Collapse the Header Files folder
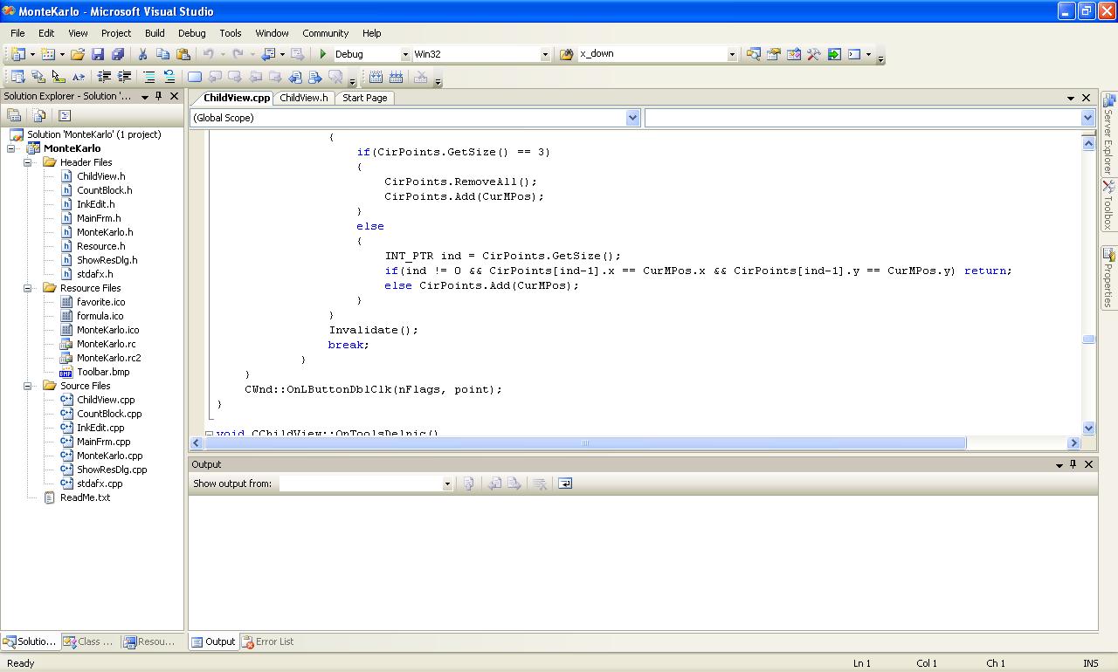The height and width of the screenshot is (672, 1118). click(x=28, y=162)
